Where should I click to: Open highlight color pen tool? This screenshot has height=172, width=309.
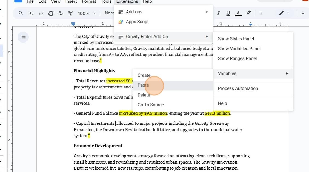coord(248,13)
